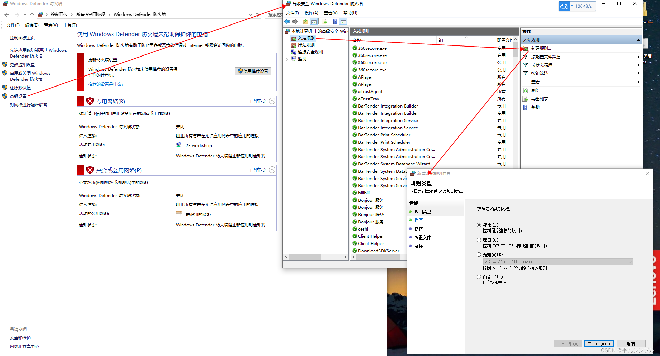Toggle the show/hide action pane toolbar icon
This screenshot has height=356, width=660.
point(343,22)
